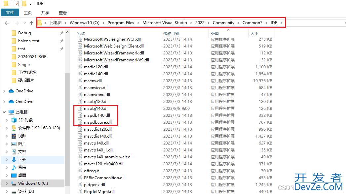Expand the 3D 对象 node
The image size is (346, 194).
(7, 120)
